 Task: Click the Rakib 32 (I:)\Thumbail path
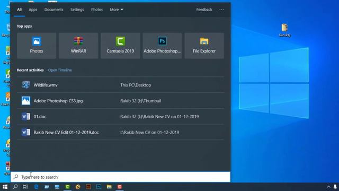pyautogui.click(x=140, y=101)
